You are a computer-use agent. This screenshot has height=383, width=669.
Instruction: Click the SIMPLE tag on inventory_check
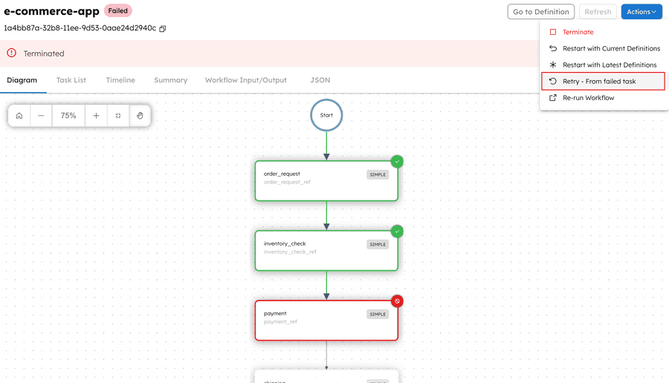378,244
